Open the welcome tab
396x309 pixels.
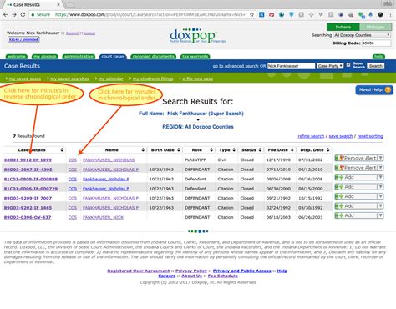click(17, 57)
